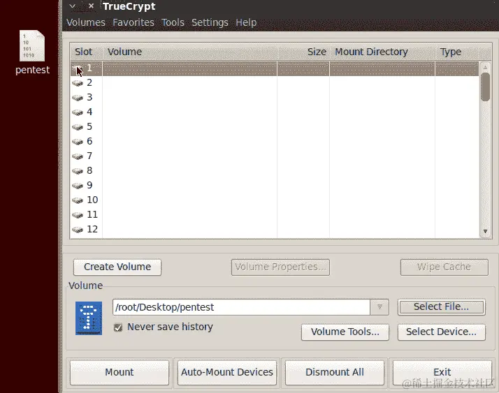Exit TrueCrypt with the Exit button
Image resolution: width=499 pixels, height=393 pixels.
[x=442, y=372]
